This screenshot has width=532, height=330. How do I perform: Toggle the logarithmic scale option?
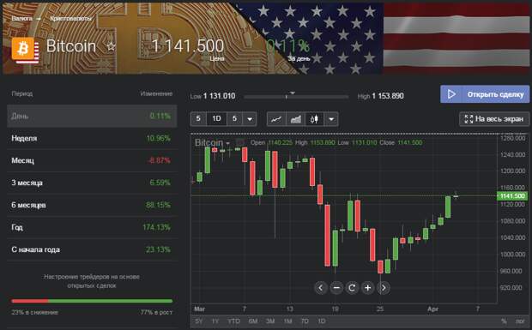pos(520,321)
